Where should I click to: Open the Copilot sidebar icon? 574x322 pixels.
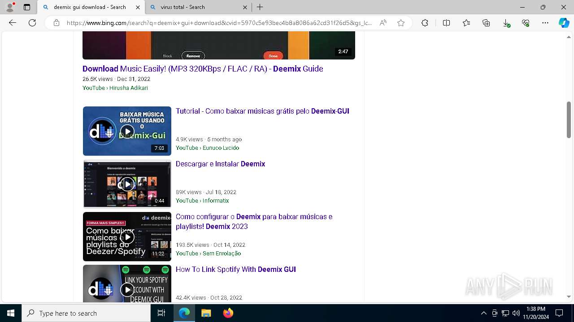[564, 23]
